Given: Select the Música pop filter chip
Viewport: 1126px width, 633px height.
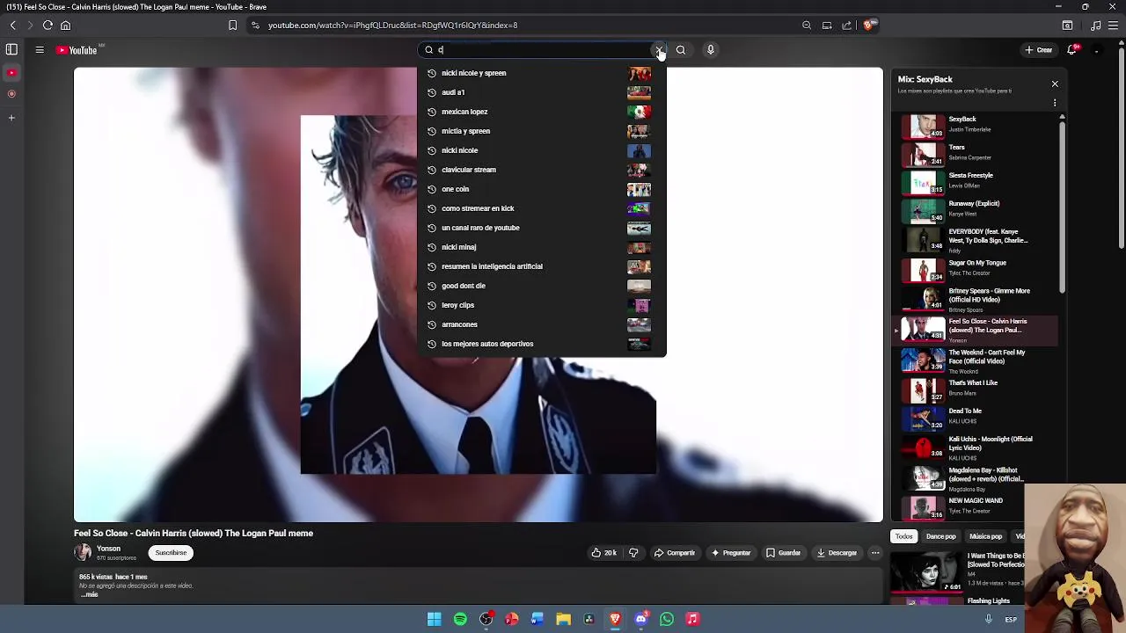Looking at the screenshot, I should (x=985, y=536).
